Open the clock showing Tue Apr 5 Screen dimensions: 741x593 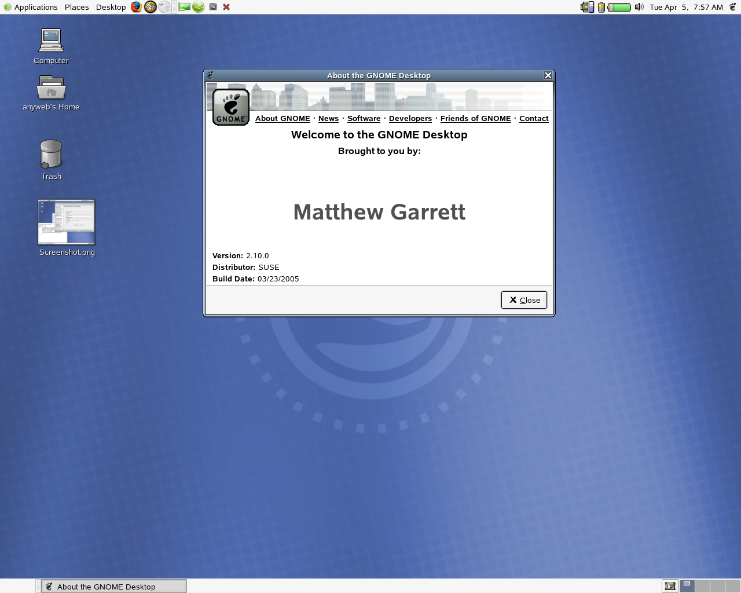pos(686,7)
